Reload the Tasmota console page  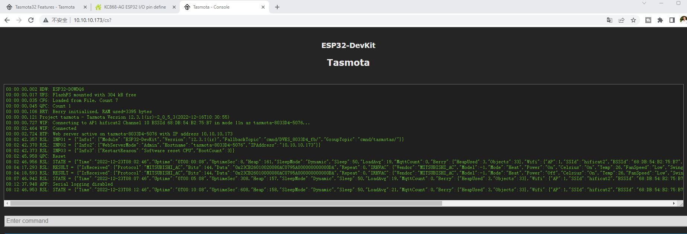31,20
